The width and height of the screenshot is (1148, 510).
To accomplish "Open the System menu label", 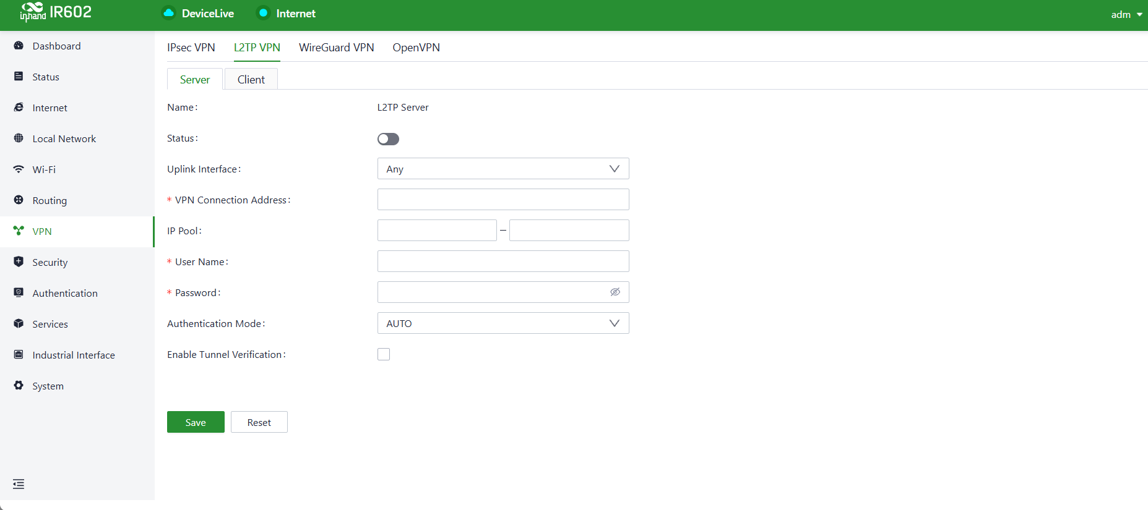I will (x=48, y=386).
